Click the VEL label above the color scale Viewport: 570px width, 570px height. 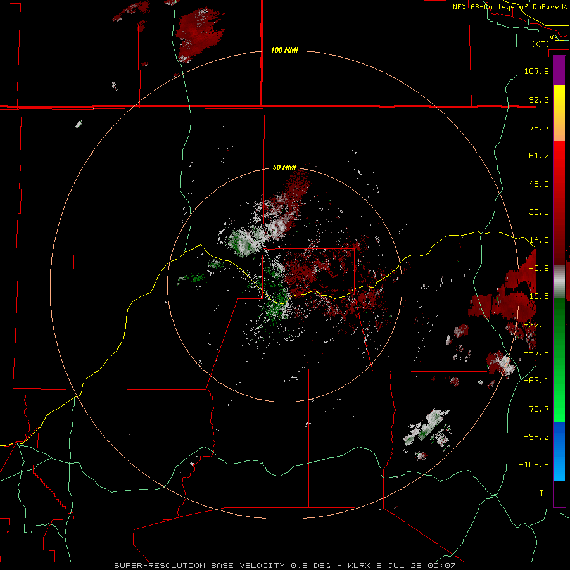click(556, 37)
